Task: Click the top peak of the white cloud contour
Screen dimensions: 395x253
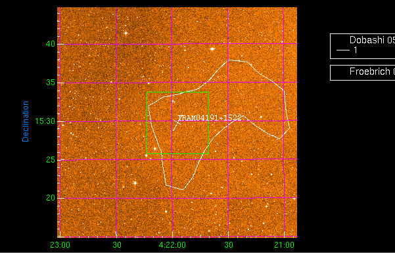Action: (x=229, y=60)
